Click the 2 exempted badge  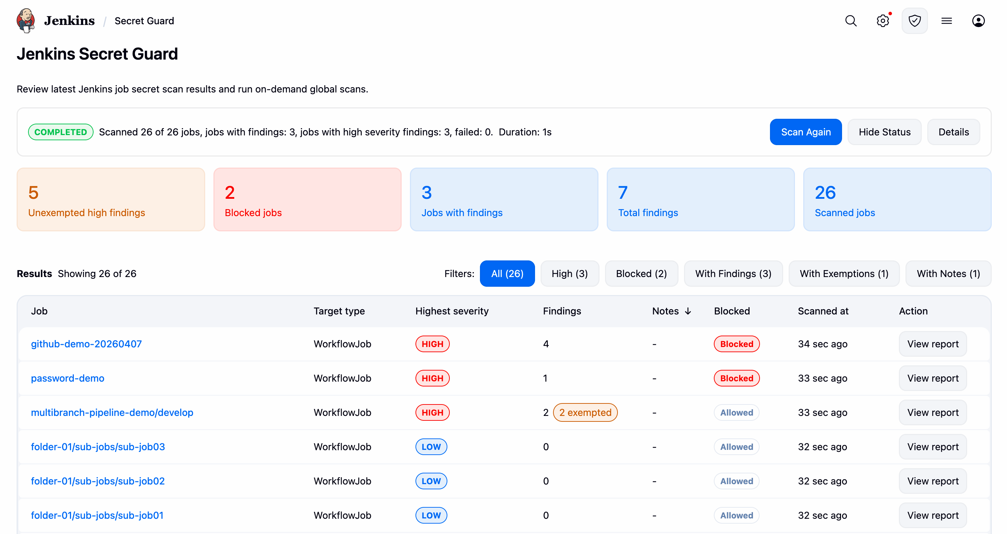[x=585, y=412]
